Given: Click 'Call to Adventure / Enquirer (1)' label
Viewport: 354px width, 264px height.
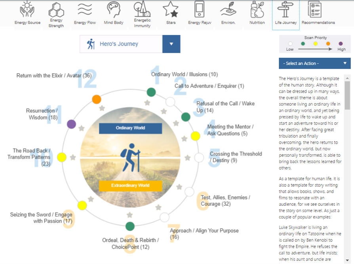Looking at the screenshot, I should point(209,86).
